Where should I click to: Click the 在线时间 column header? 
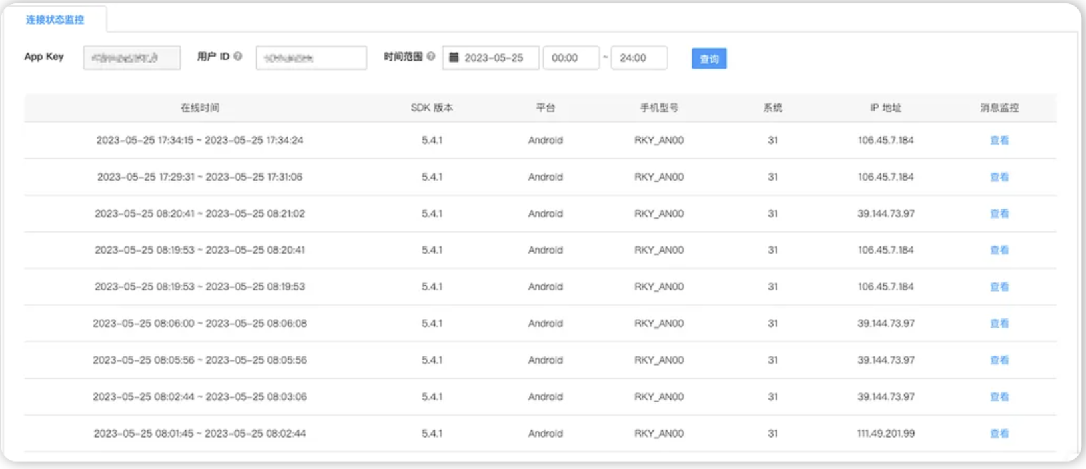pyautogui.click(x=200, y=107)
